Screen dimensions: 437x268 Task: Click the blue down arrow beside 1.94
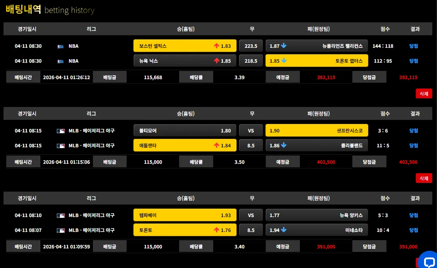284,230
